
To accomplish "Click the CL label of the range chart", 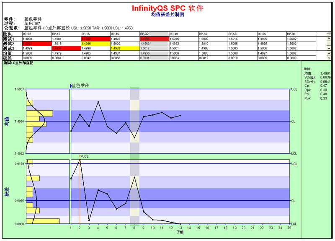I will (x=293, y=201).
